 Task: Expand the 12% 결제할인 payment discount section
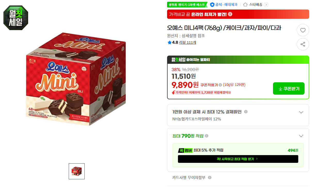(301, 112)
